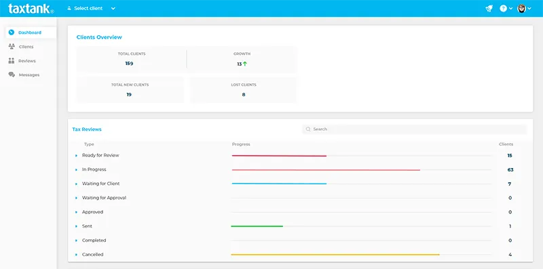
Task: Click the Waiting for Client blue bar
Action: click(x=279, y=184)
